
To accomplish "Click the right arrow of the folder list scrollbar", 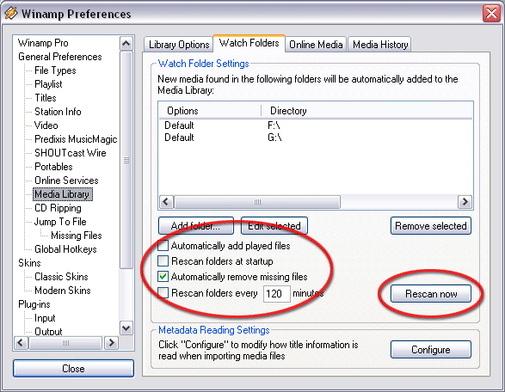I will click(x=465, y=202).
